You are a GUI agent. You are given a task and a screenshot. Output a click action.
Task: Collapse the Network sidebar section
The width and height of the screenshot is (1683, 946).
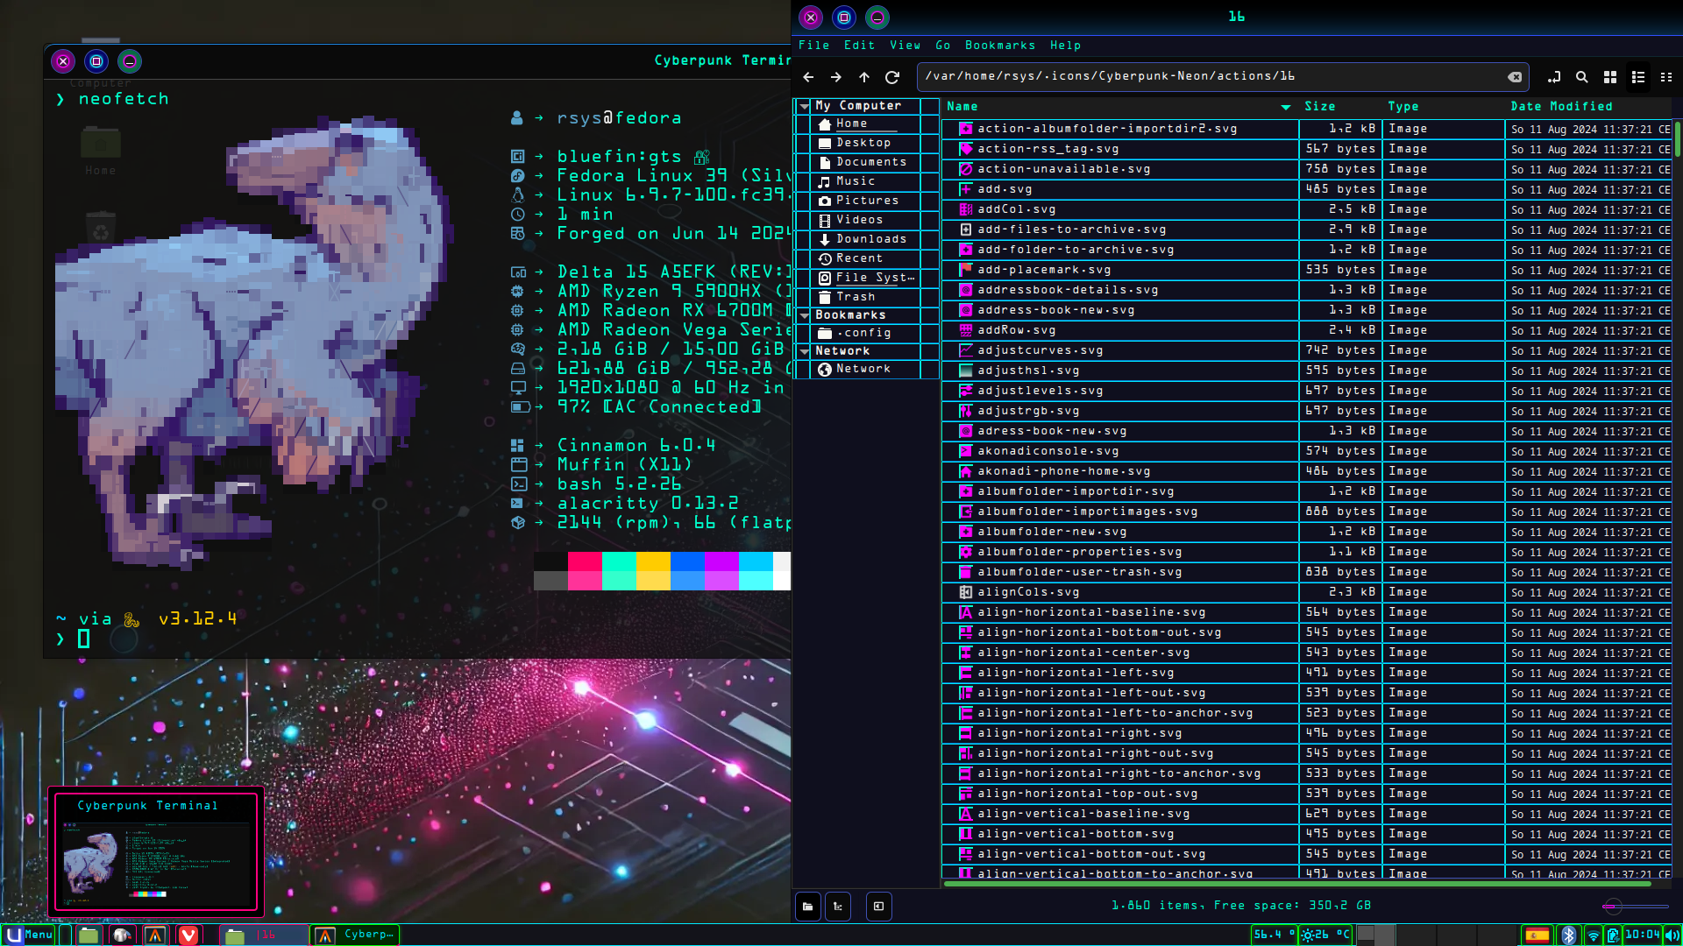(805, 351)
